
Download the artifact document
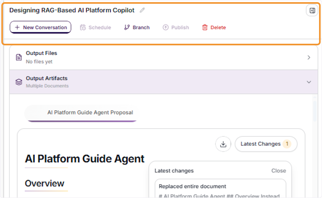223,144
